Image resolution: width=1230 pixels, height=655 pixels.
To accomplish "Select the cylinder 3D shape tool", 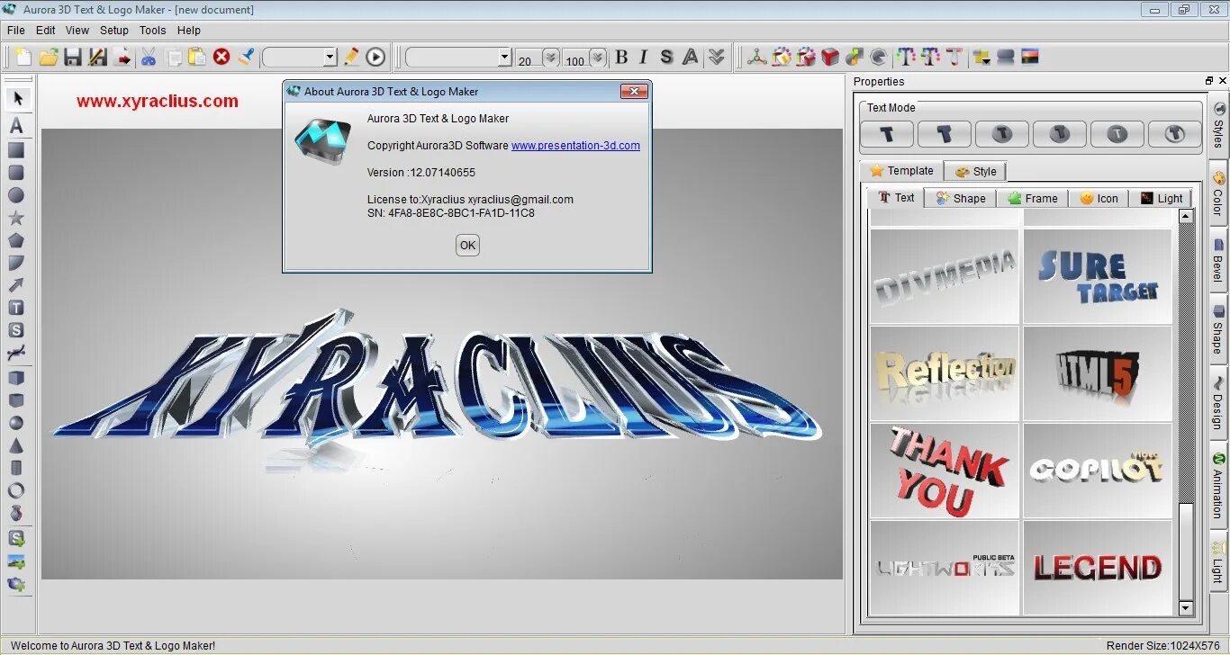I will (16, 468).
